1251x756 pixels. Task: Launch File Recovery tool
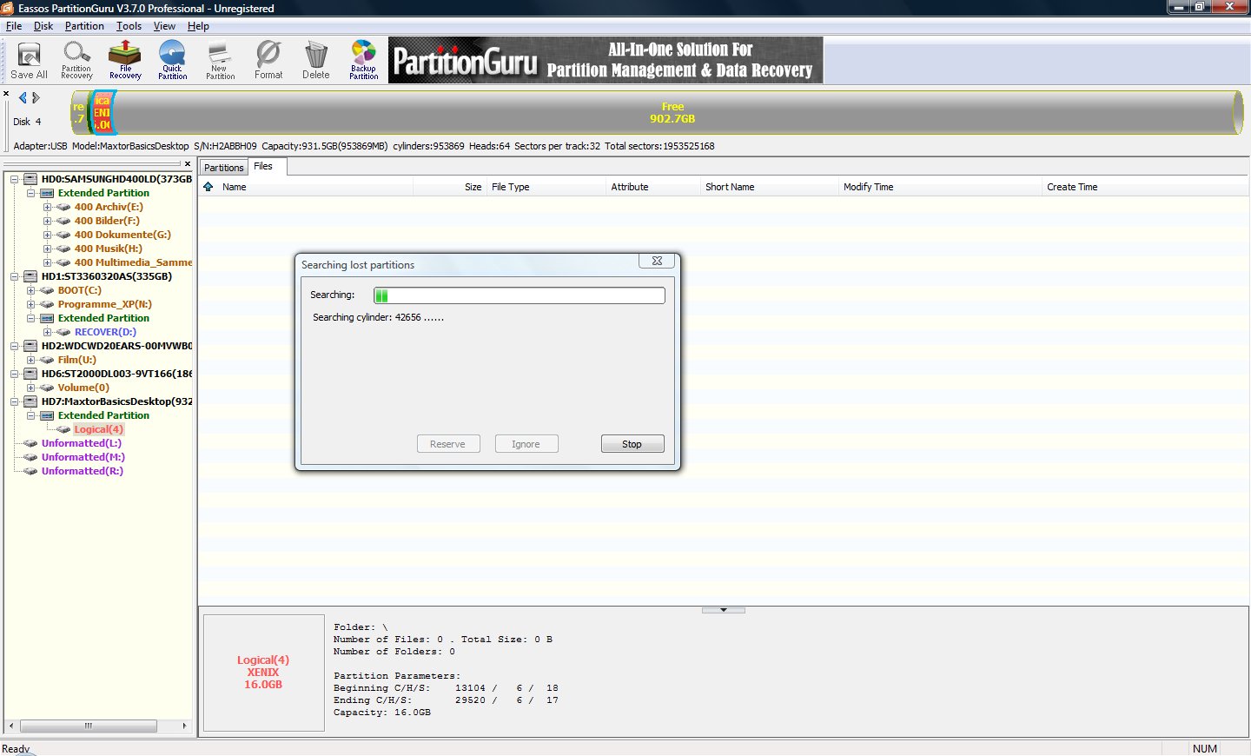125,61
